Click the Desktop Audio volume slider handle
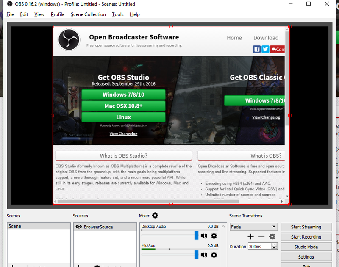Viewport: 339px width, 267px height. pos(196,236)
